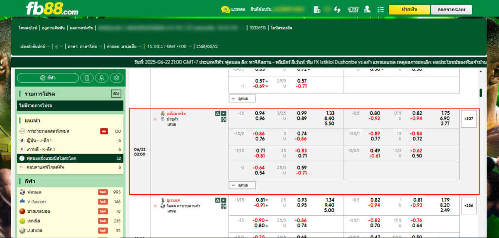Open the bet slip clipboard icon in sidebar
The width and height of the screenshot is (499, 238).
(87, 78)
